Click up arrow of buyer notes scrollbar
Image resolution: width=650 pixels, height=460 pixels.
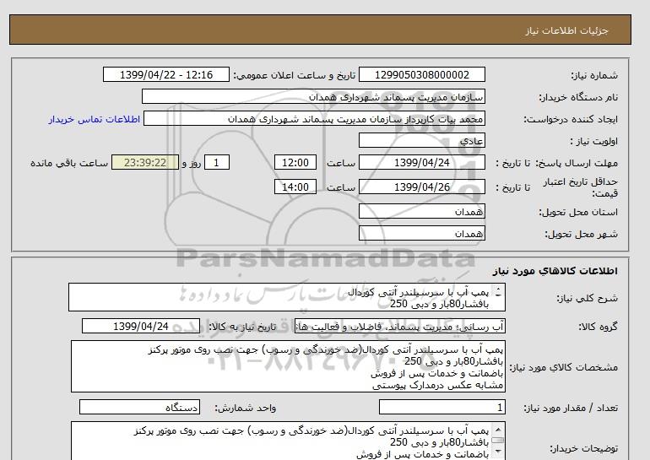pos(498,430)
